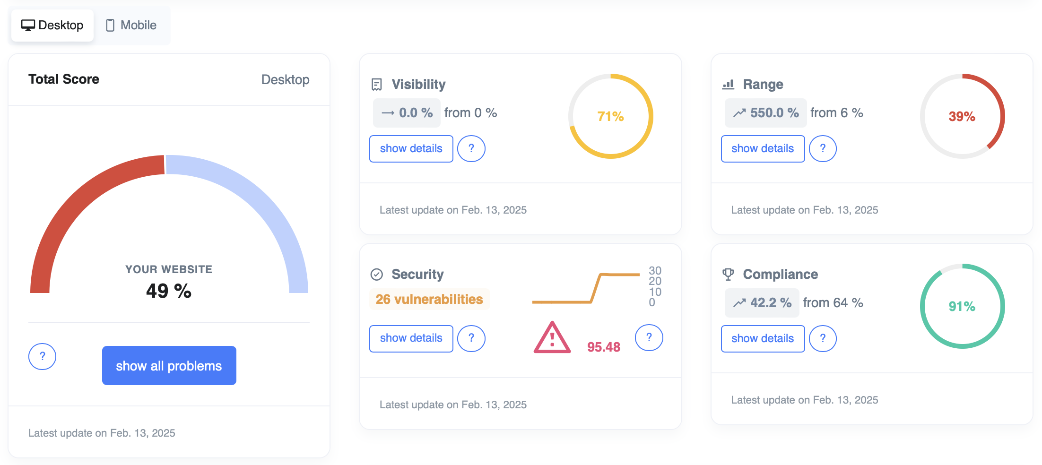Click the show all problems button
Viewport: 1042px width, 465px height.
(x=169, y=366)
